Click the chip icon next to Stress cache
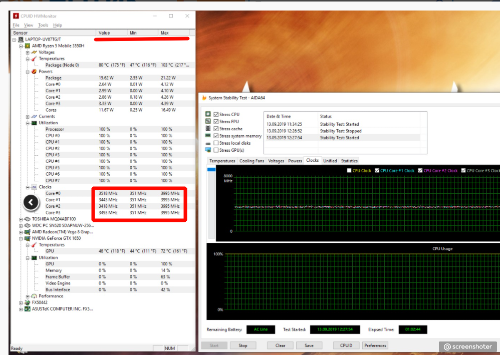Screen dimensions: 500x355 point(208,128)
